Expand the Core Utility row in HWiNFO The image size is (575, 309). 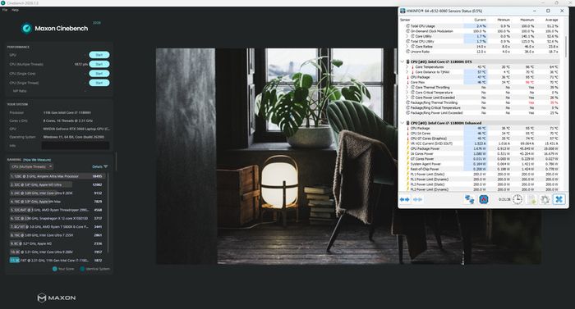point(407,36)
